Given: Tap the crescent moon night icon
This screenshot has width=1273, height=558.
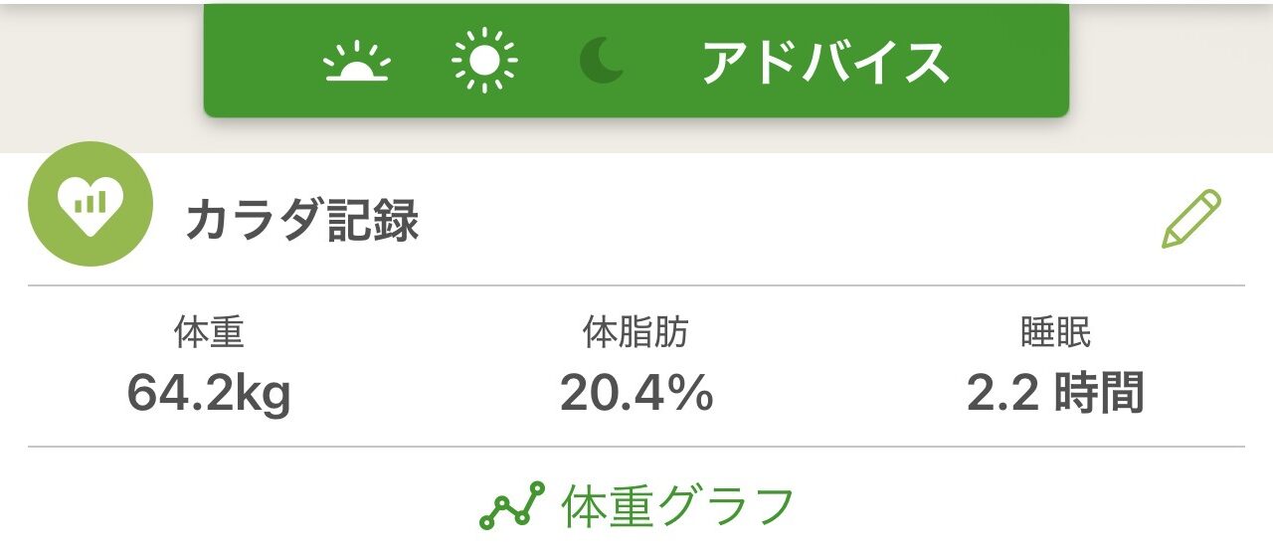Looking at the screenshot, I should (603, 61).
